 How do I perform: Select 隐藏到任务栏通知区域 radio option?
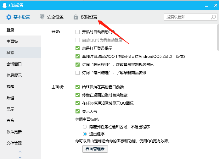click(x=85, y=127)
